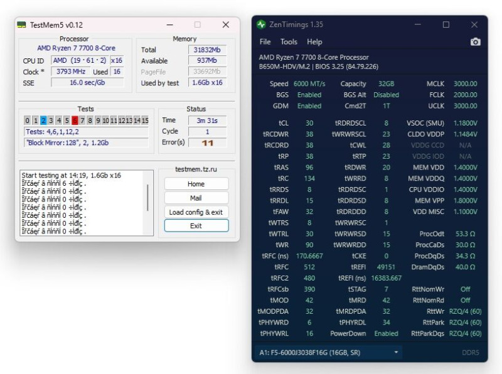Click the tRC value 134
The width and height of the screenshot is (502, 374).
pos(309,178)
